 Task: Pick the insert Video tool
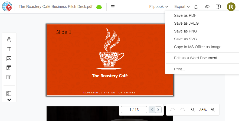pos(9,68)
